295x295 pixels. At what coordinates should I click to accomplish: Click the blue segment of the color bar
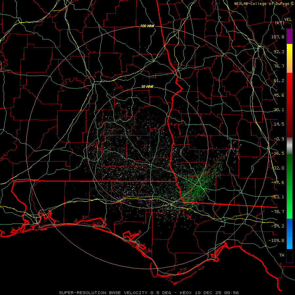pyautogui.click(x=289, y=234)
